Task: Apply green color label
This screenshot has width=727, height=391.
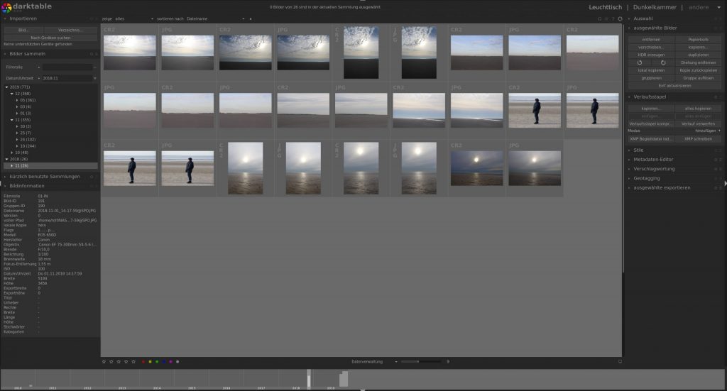Action: click(157, 361)
